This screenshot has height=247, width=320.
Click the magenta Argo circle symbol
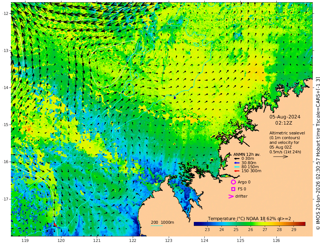pos(233,182)
